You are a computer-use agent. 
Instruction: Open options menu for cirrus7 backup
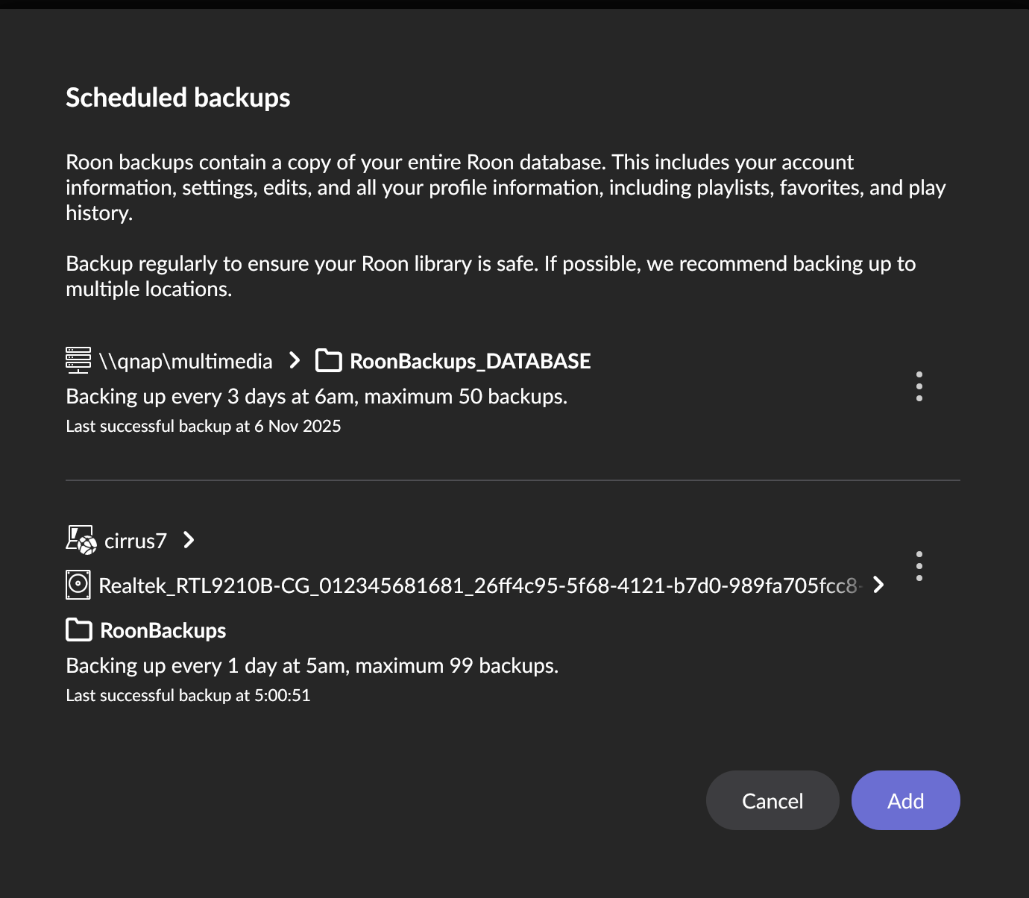tap(919, 566)
